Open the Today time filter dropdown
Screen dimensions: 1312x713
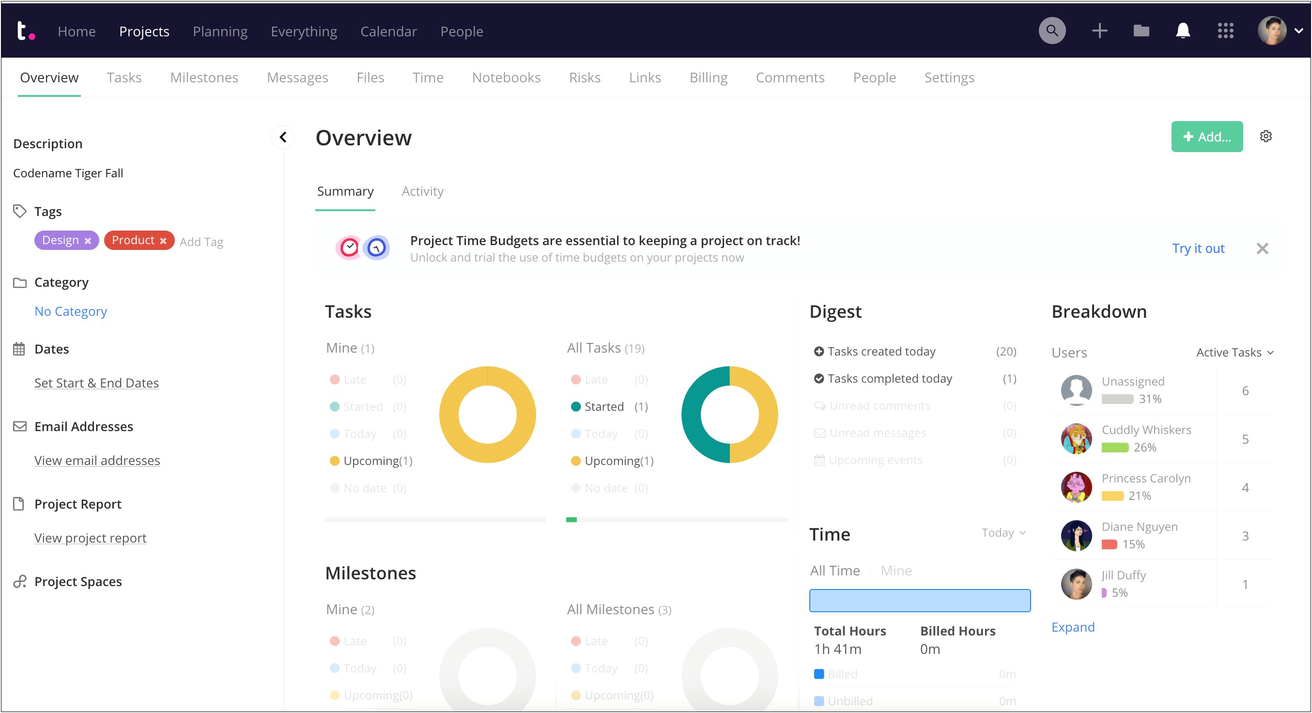click(1004, 533)
